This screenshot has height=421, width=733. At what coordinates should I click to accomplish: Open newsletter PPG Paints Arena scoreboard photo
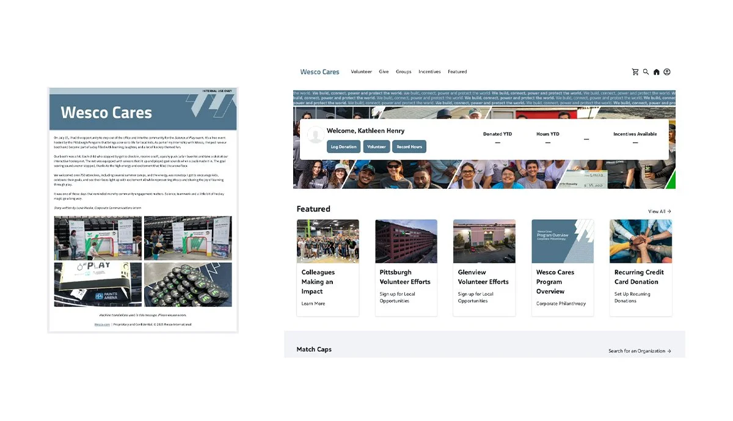tap(98, 285)
